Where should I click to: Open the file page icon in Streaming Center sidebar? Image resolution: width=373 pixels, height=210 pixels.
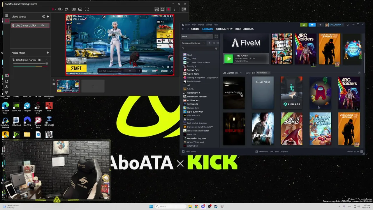pyautogui.click(x=6, y=81)
